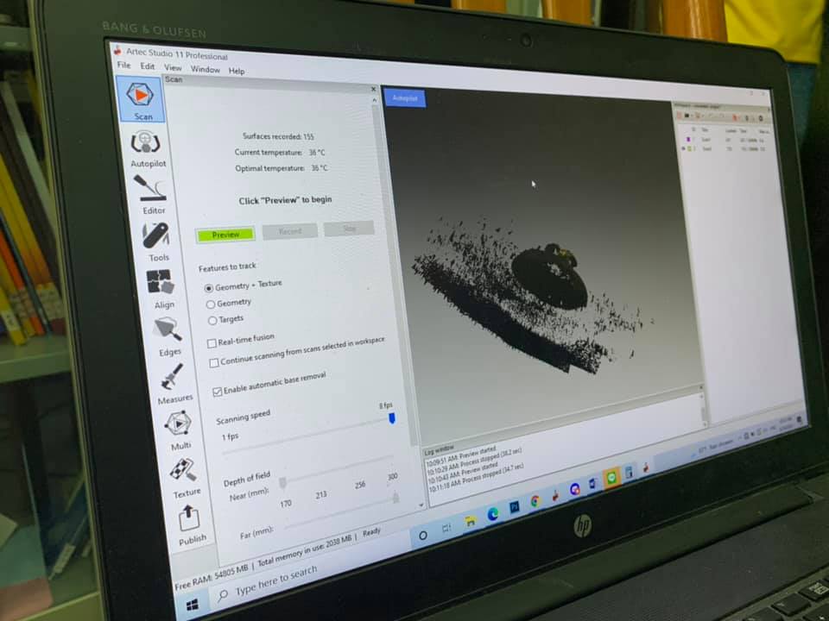Open Google Chrome from the taskbar
The image size is (829, 621).
tap(535, 500)
